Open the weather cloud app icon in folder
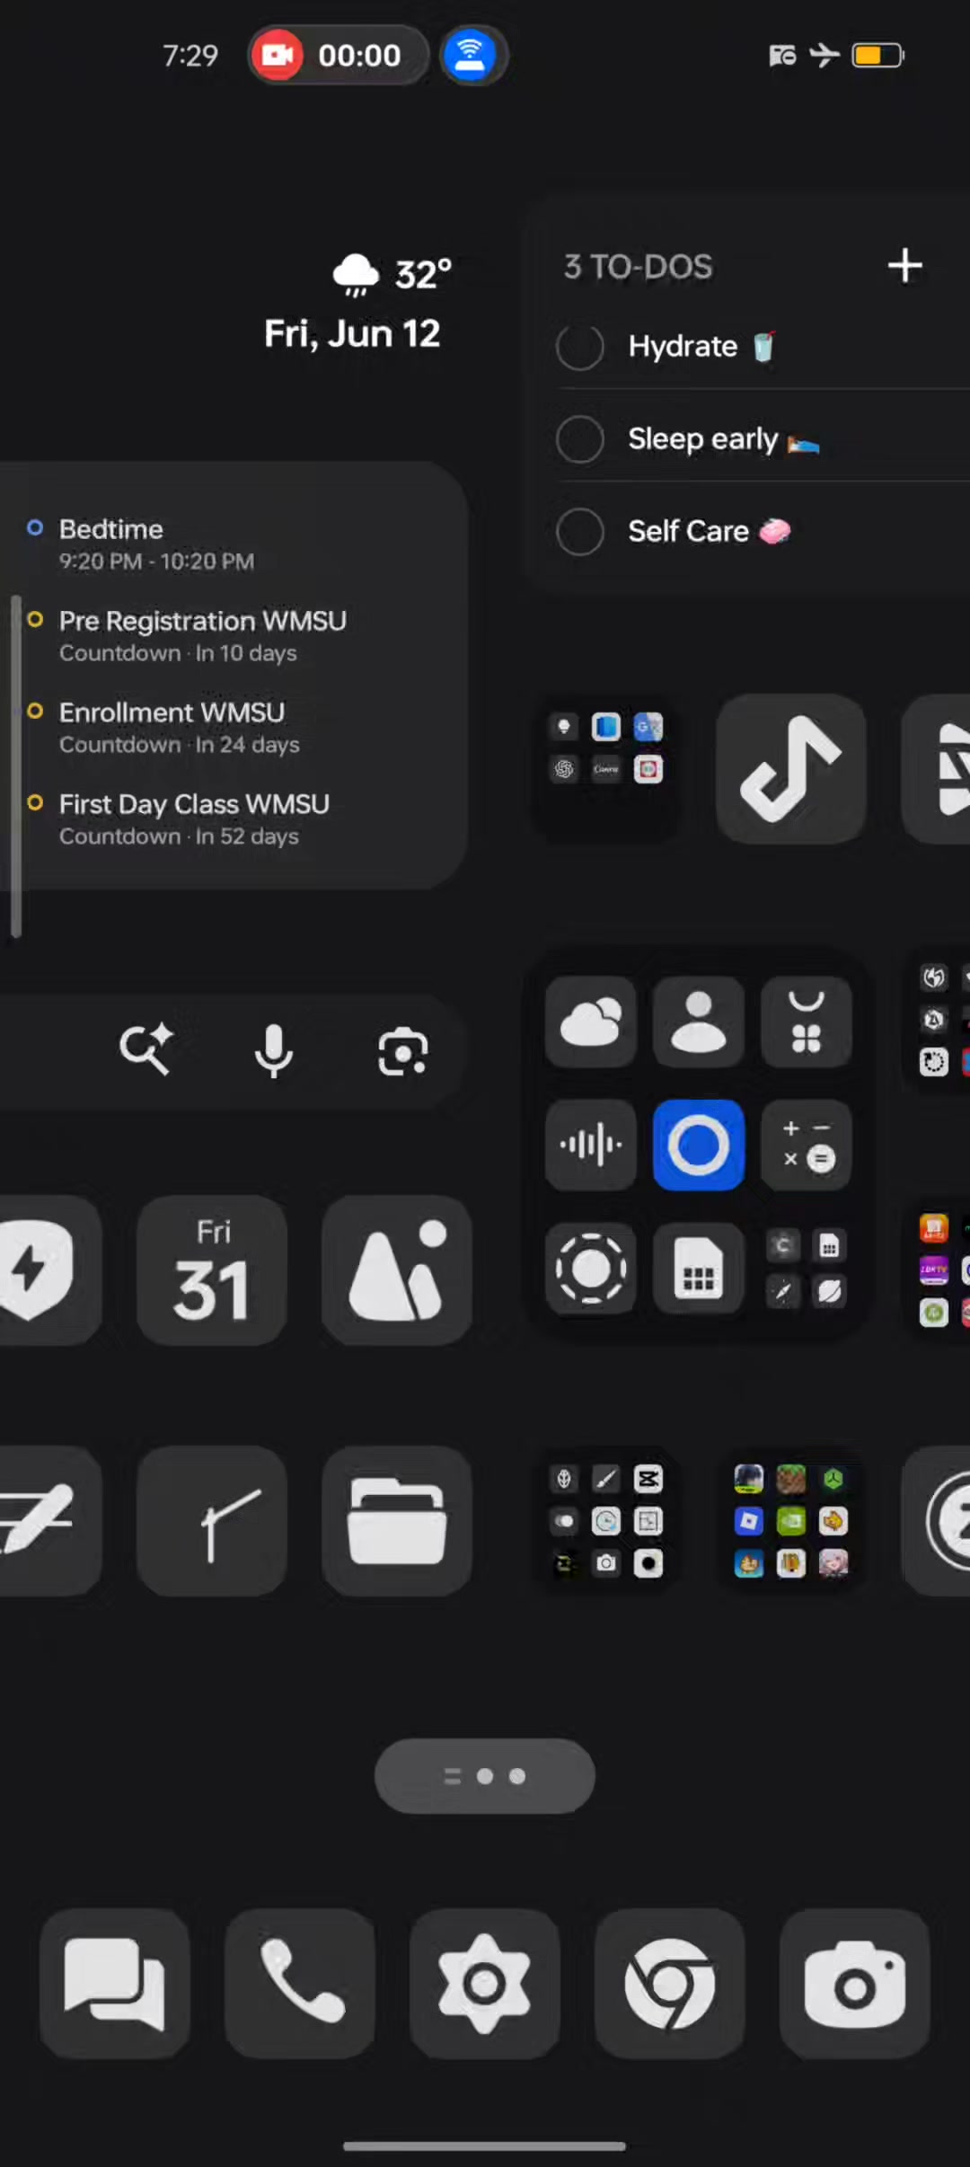Screen dimensions: 970x2167 (591, 1022)
